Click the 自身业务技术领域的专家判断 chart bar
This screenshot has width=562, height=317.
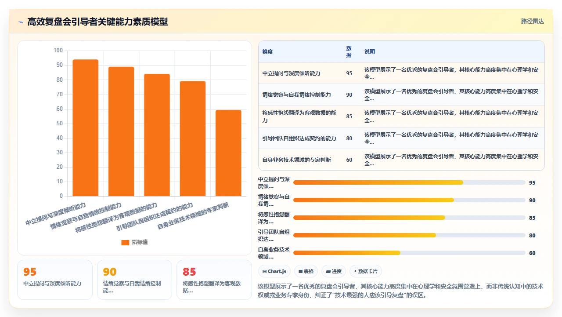tap(228, 153)
